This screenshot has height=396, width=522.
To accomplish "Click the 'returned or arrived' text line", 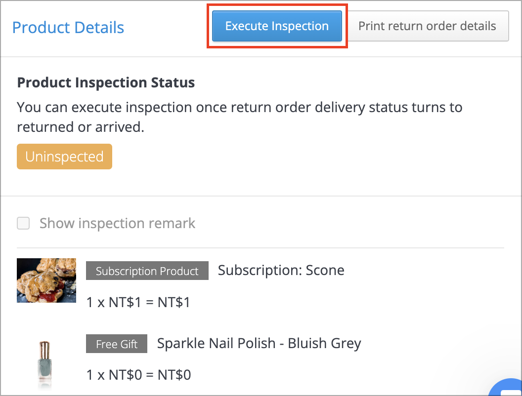I will pos(81,127).
